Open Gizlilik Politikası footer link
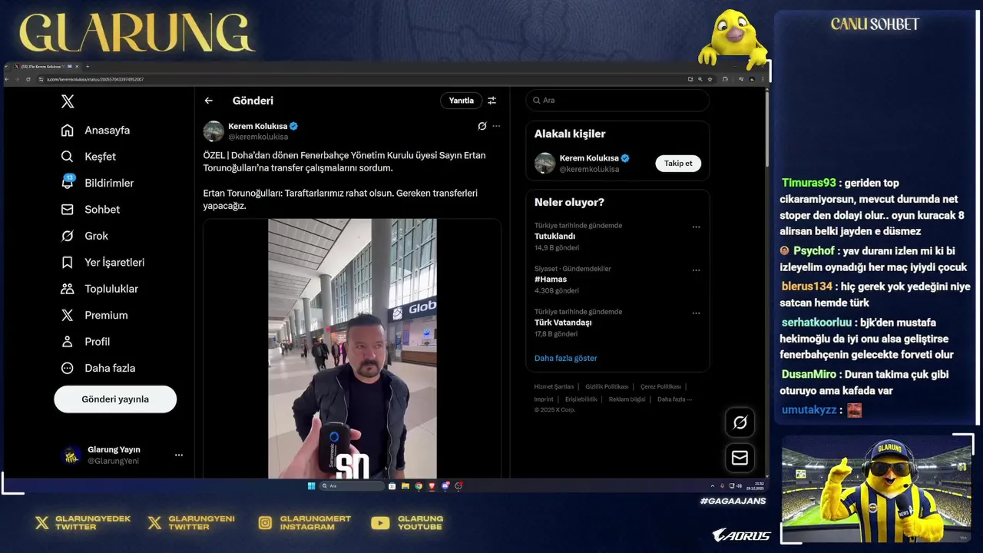983x553 pixels. point(607,386)
